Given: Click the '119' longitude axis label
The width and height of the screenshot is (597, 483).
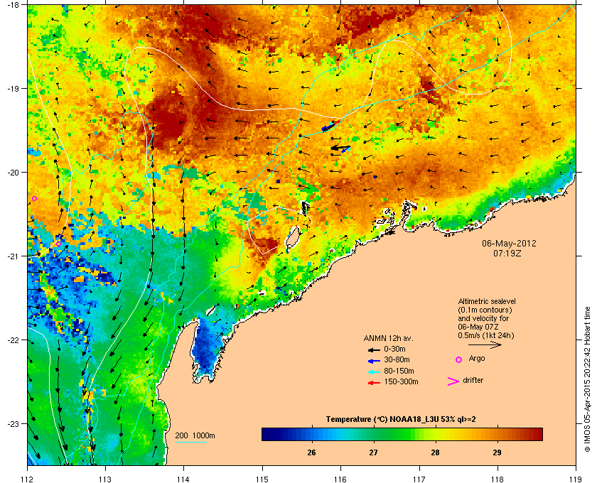Looking at the screenshot, I should point(576,479).
